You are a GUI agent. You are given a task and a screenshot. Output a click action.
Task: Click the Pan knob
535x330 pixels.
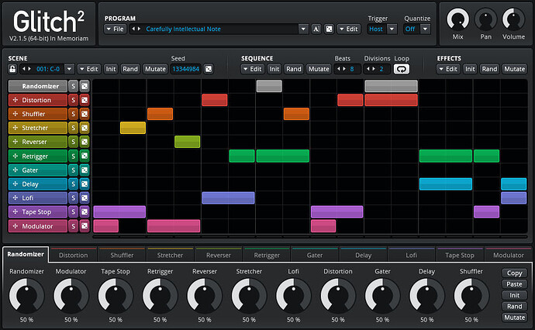pyautogui.click(x=486, y=19)
